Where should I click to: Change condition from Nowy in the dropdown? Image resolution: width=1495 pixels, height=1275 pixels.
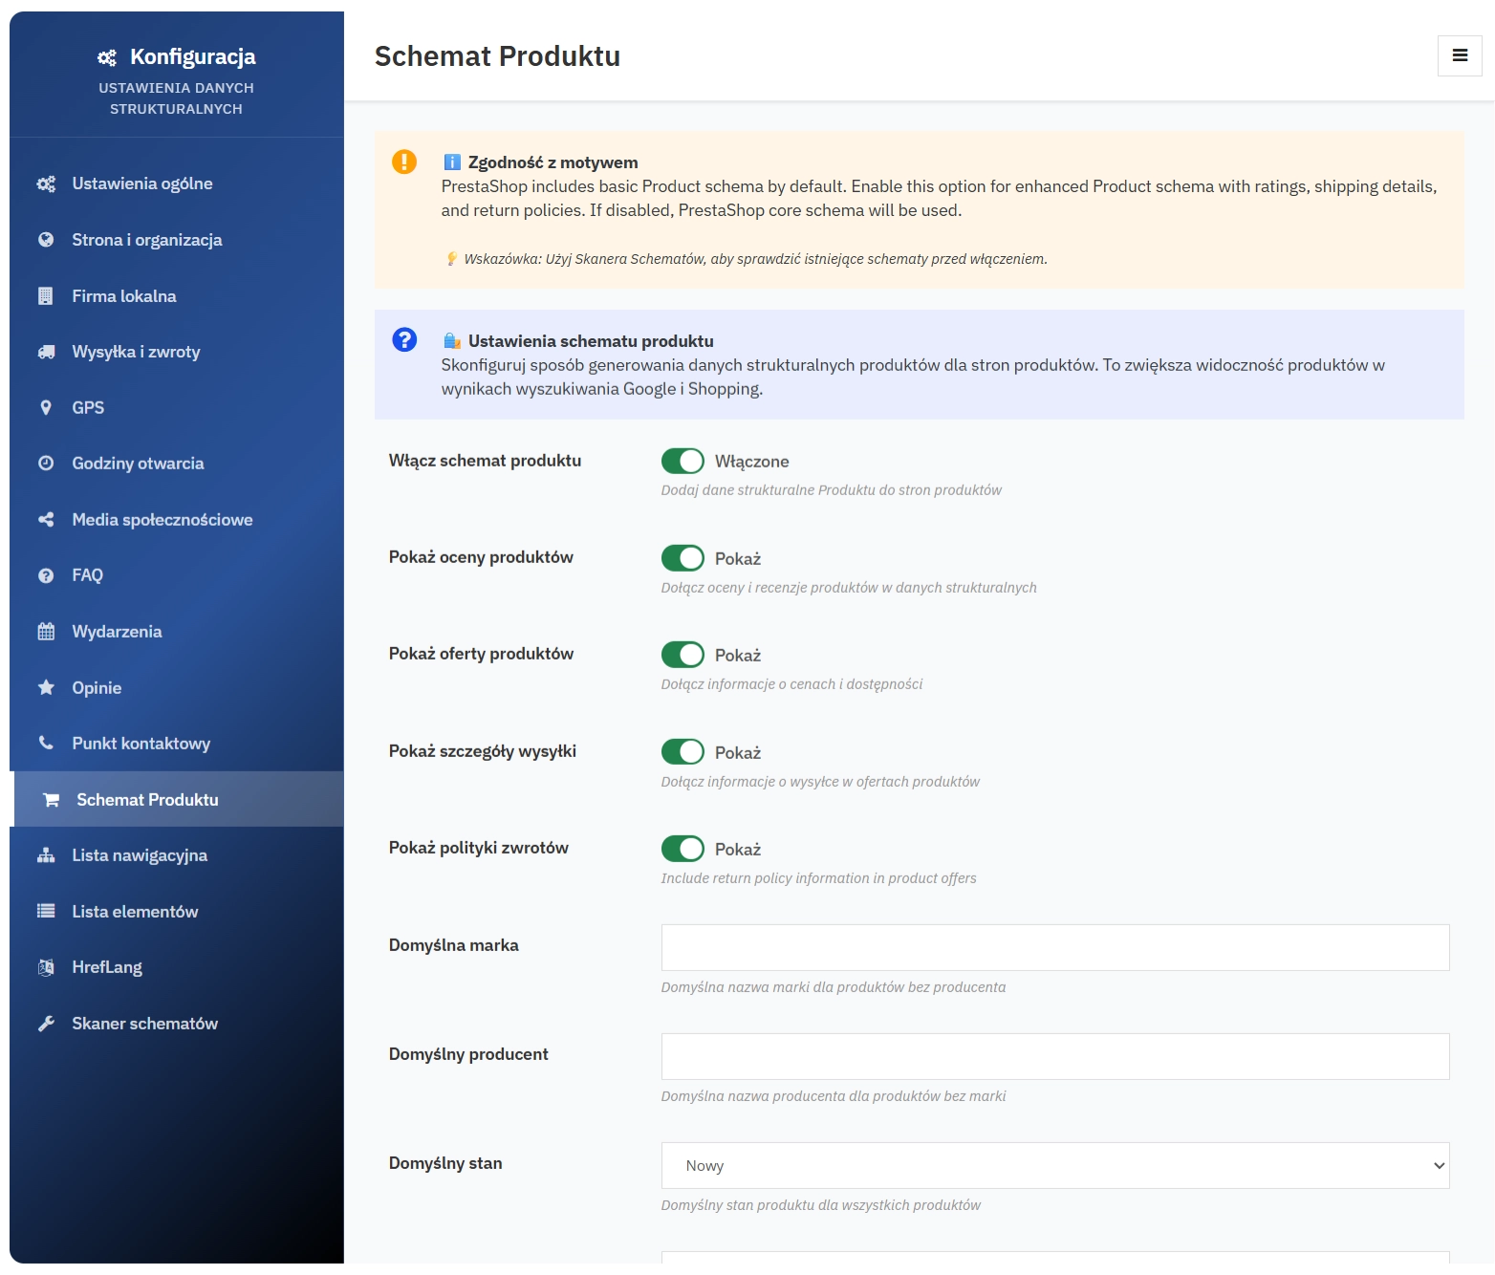pos(1054,1165)
